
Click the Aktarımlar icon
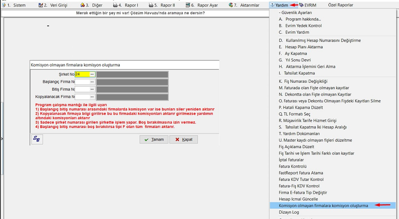pyautogui.click(x=231, y=5)
